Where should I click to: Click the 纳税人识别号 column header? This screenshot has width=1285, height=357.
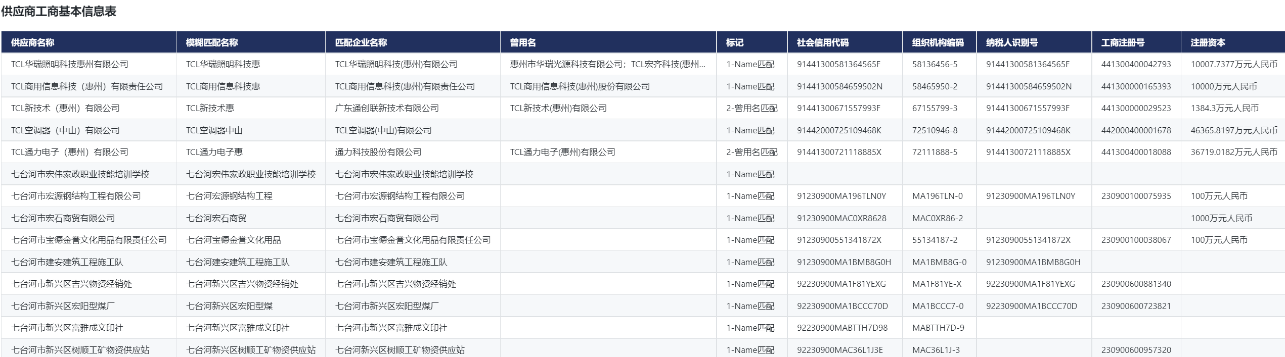tap(1034, 42)
